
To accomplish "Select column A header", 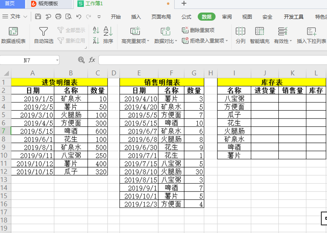I will pyautogui.click(x=33, y=73).
